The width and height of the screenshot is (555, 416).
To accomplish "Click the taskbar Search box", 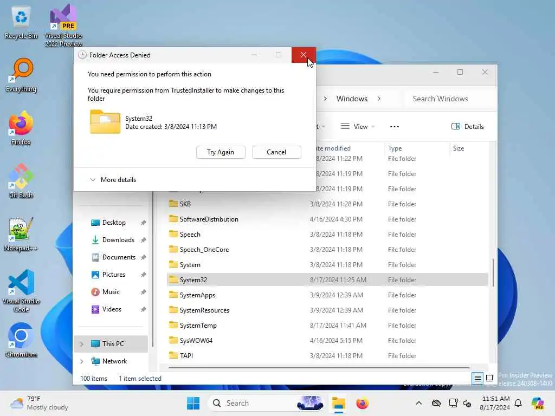I will (267, 403).
